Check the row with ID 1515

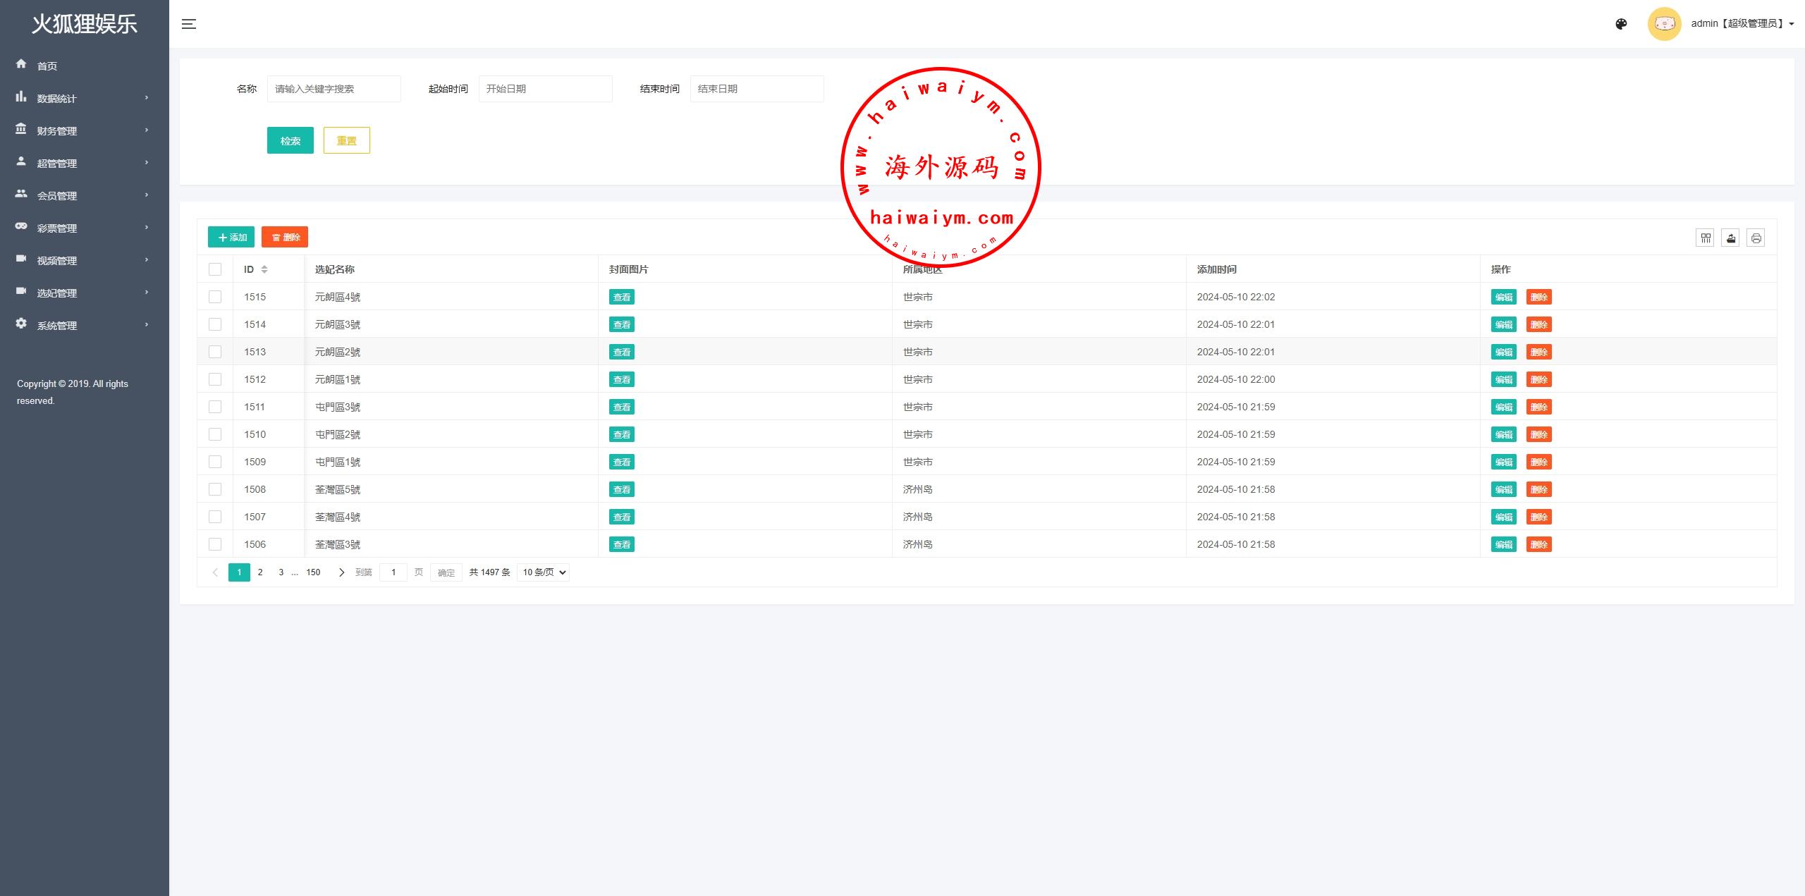point(215,297)
